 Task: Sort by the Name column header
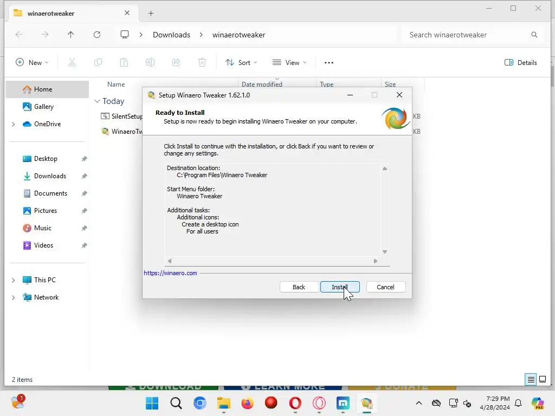pos(116,84)
